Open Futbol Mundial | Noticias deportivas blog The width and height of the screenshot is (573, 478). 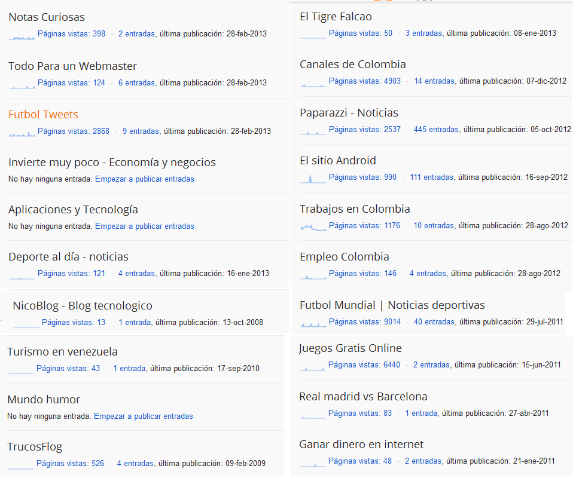coord(392,305)
